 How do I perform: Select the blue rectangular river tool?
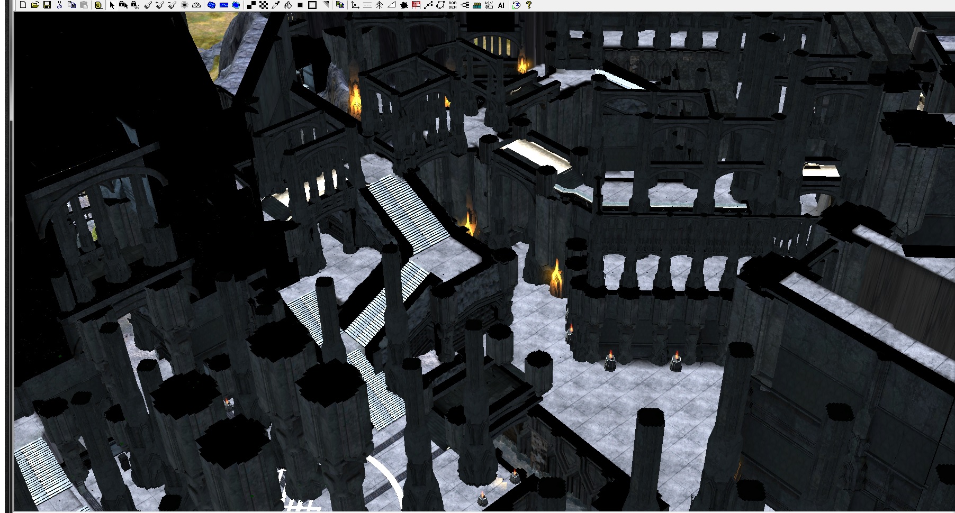click(224, 5)
